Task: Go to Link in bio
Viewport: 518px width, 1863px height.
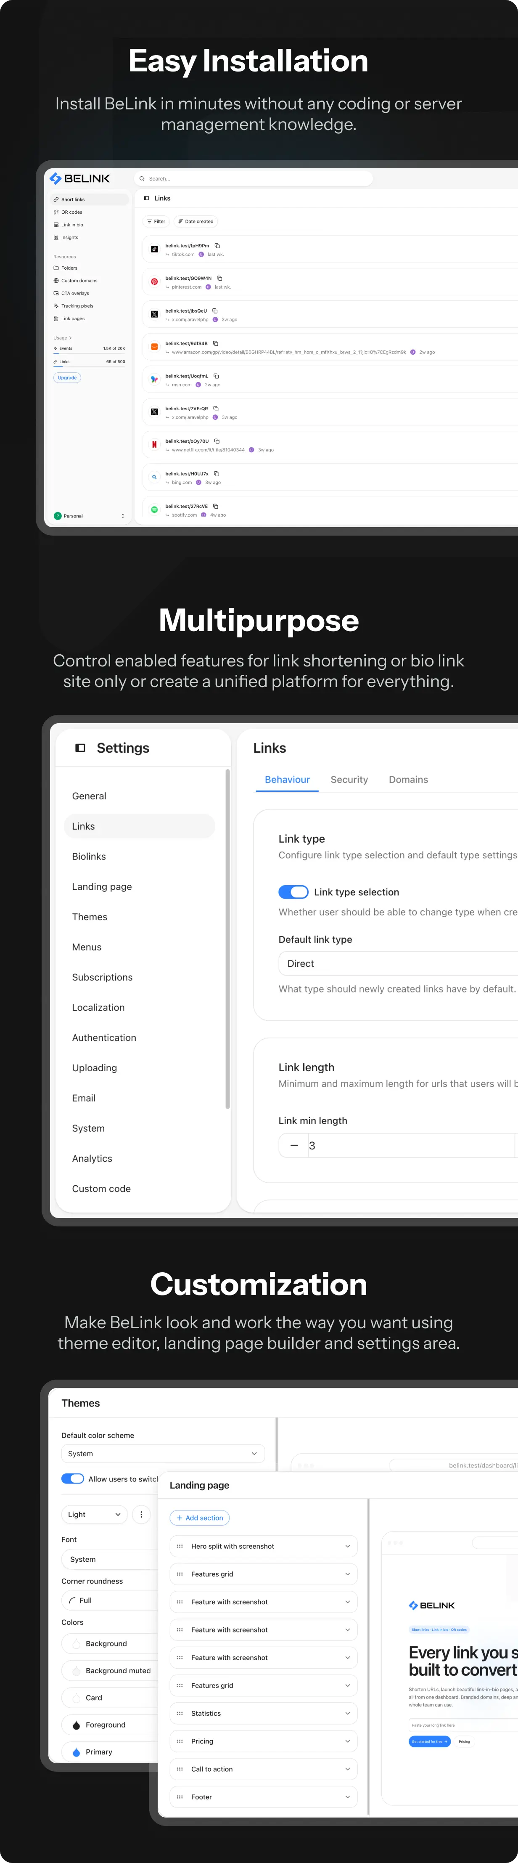Action: pos(90,225)
